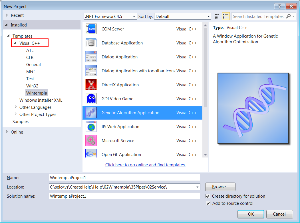Select the General template category
The width and height of the screenshot is (300, 223).
point(33,65)
